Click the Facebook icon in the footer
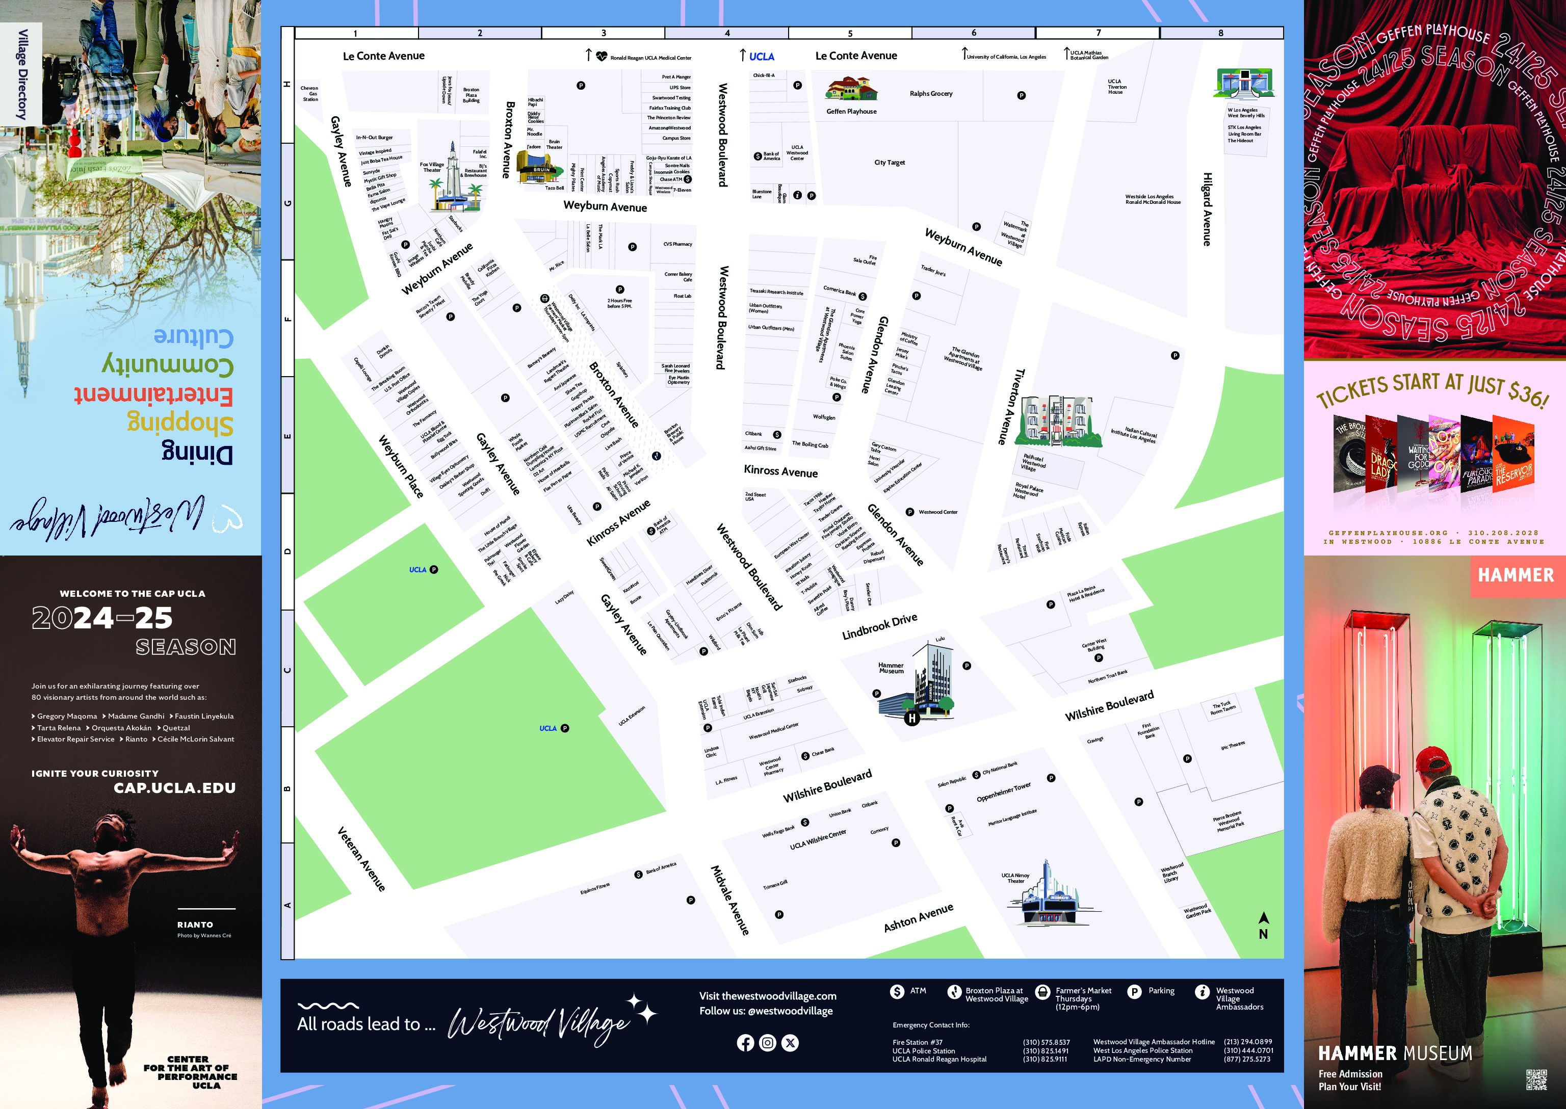The height and width of the screenshot is (1109, 1566). tap(745, 1043)
